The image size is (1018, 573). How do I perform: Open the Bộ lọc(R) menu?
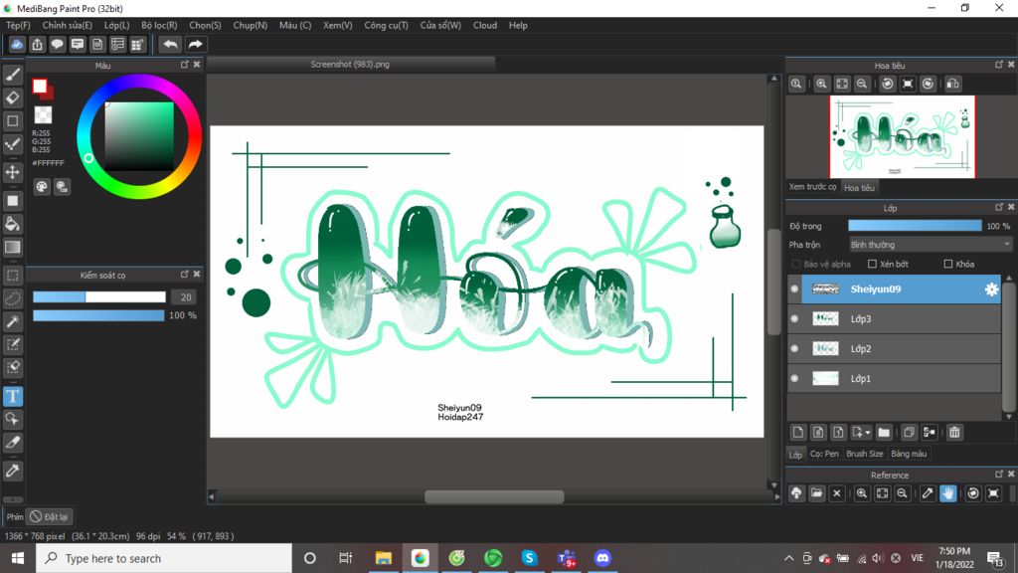pos(159,25)
